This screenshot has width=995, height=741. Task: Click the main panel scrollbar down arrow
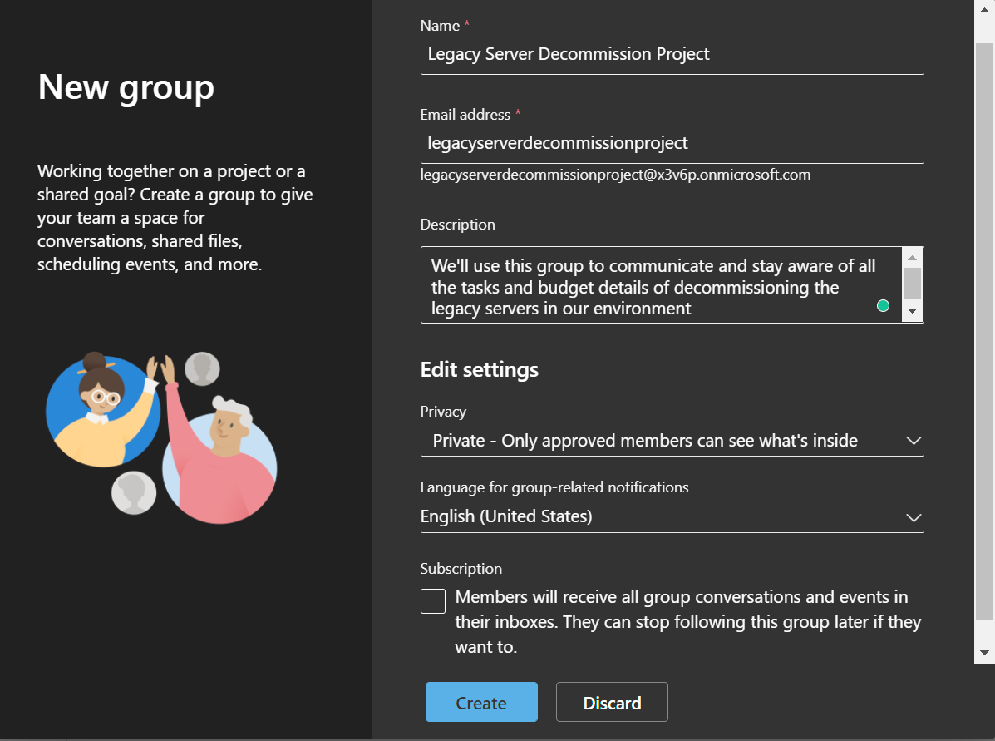click(986, 651)
